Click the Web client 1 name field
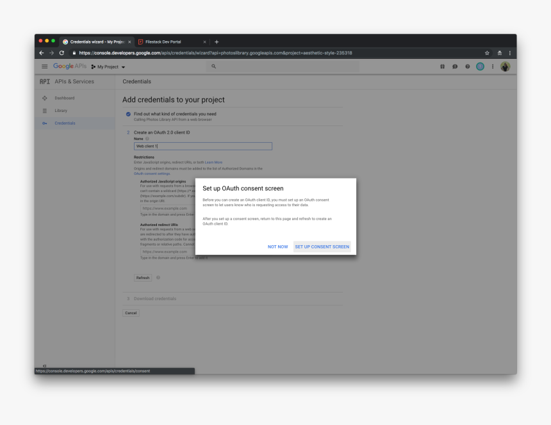Image resolution: width=551 pixels, height=425 pixels. click(202, 147)
